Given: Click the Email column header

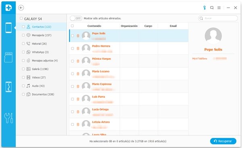Looking at the screenshot, I should coord(173,26).
